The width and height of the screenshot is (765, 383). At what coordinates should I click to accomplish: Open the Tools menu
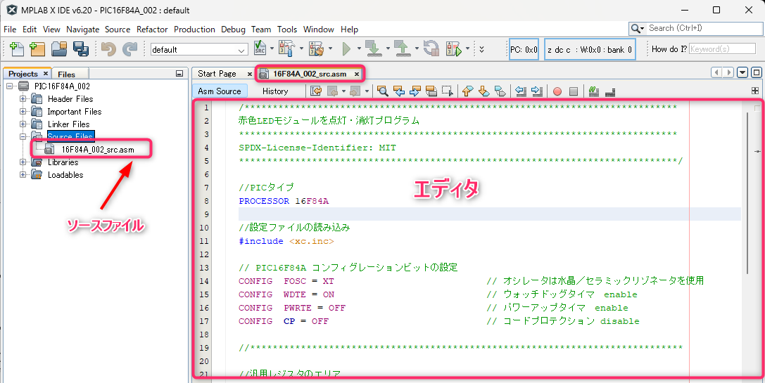(x=287, y=30)
